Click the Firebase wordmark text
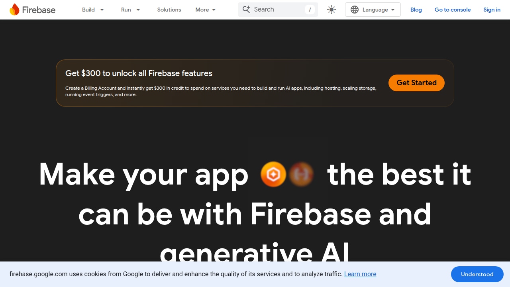Screen dimensions: 510x287 click(x=39, y=10)
